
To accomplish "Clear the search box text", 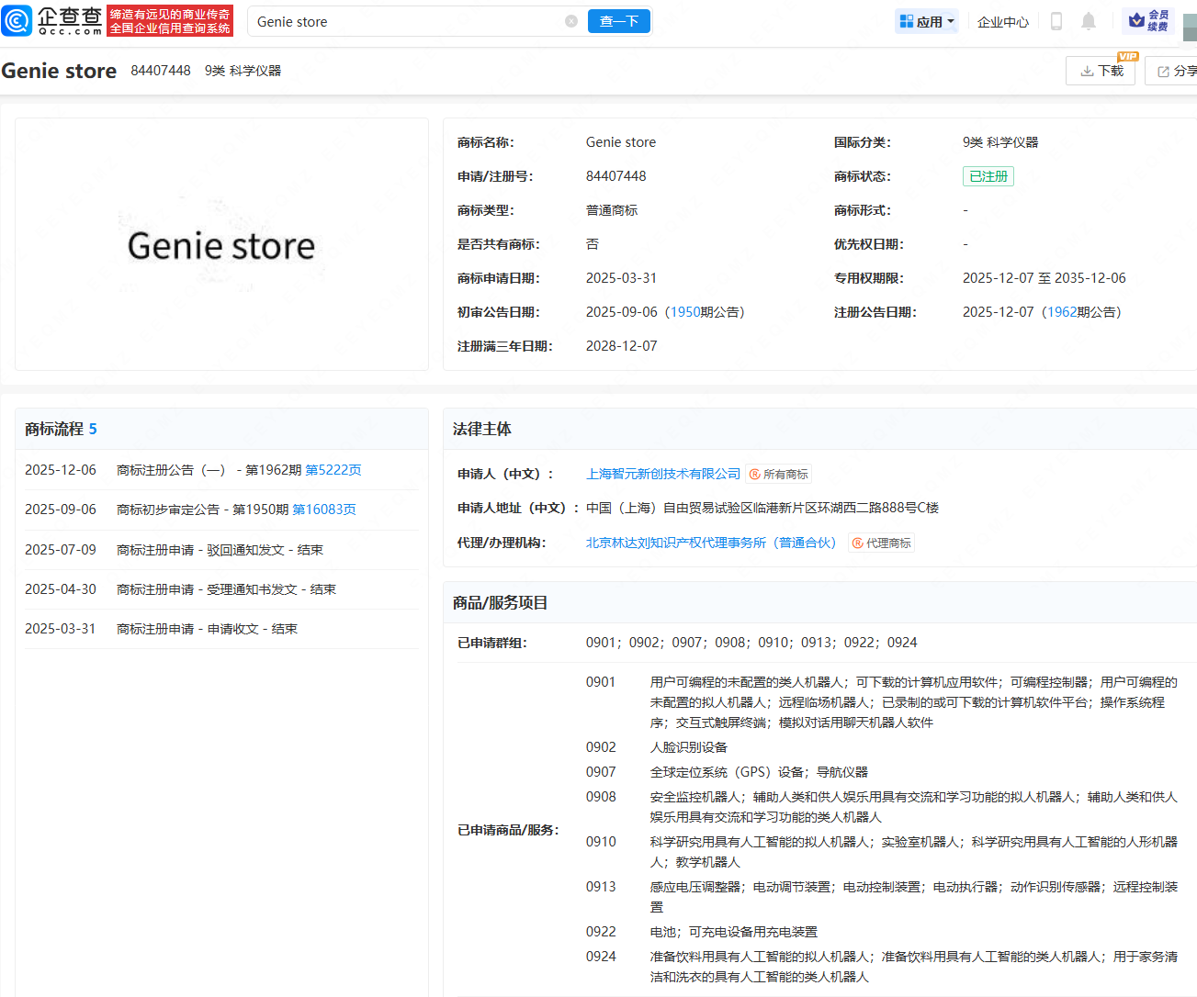I will 571,21.
